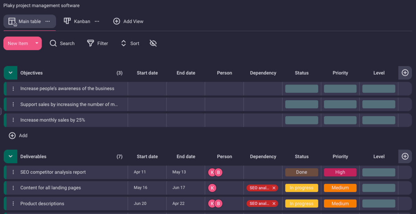Screen dimensions: 416x214
Task: Select the Main table tab
Action: 25,21
